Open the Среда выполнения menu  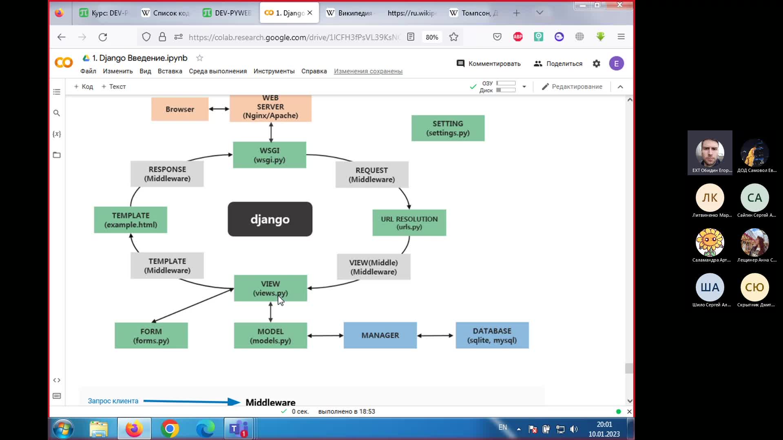coord(218,71)
